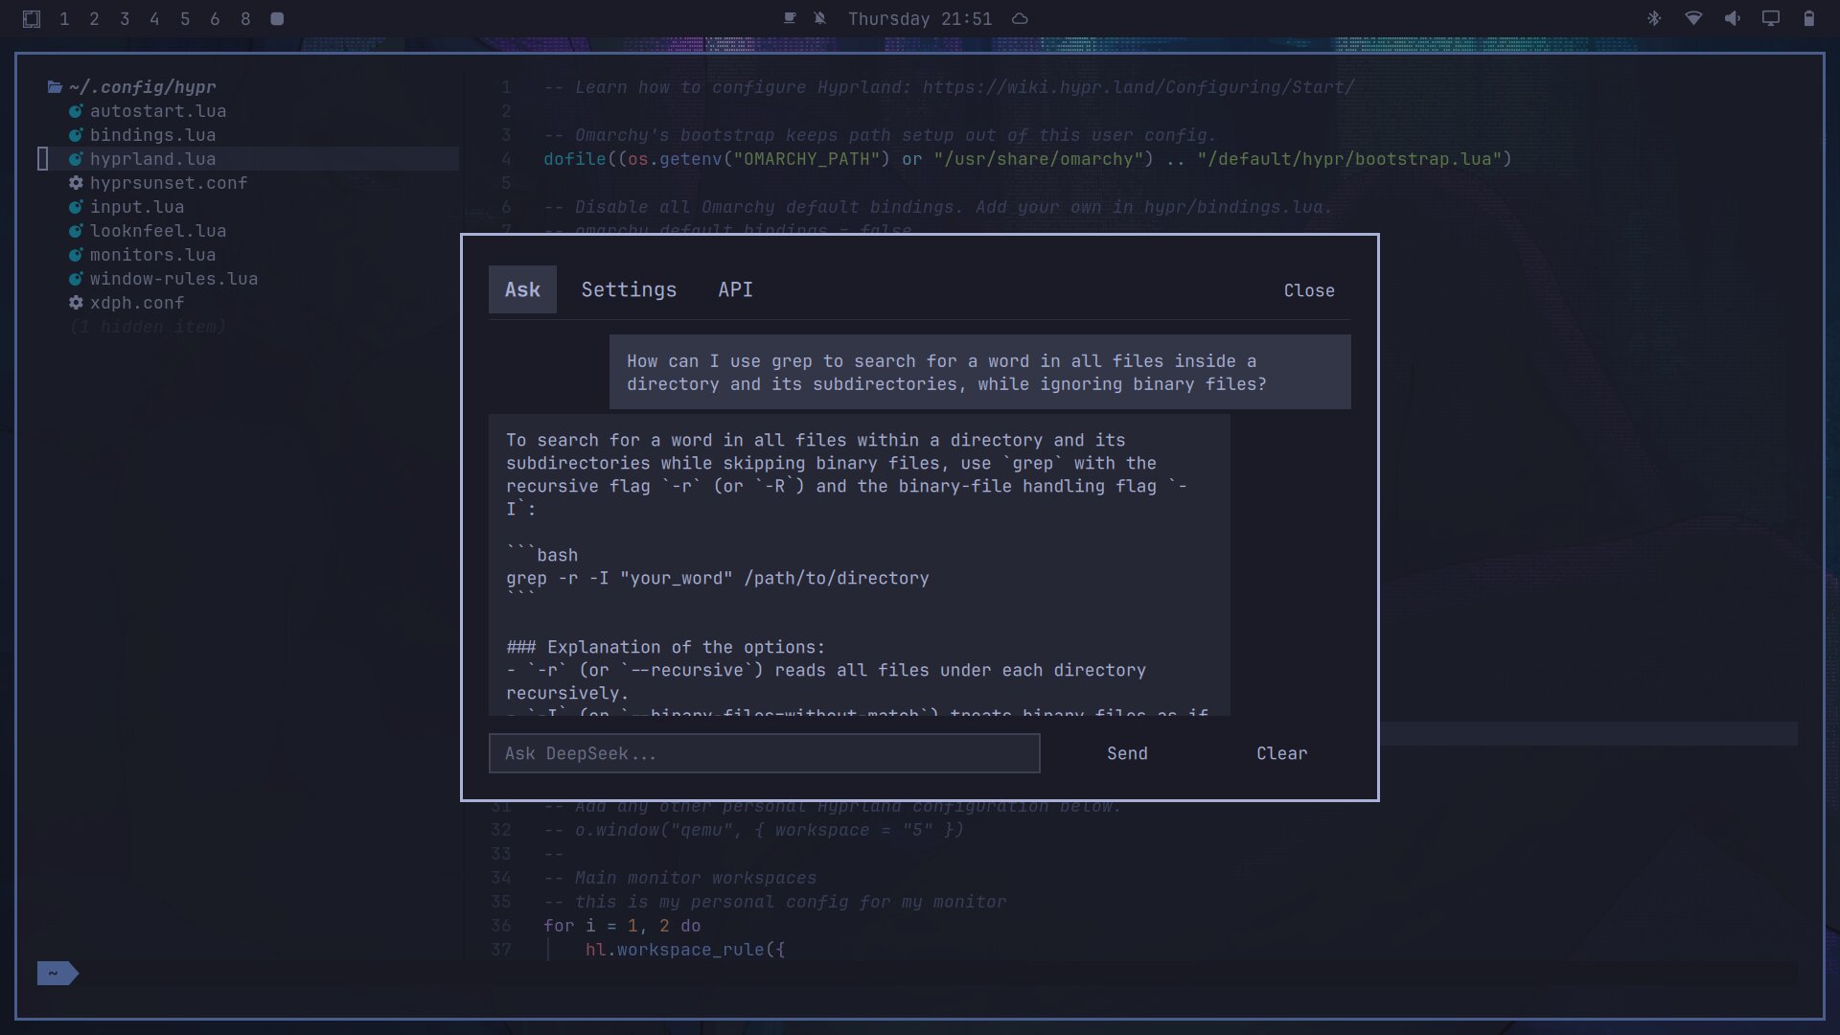This screenshot has width=1840, height=1035.
Task: Switch to workspace 5
Action: click(185, 18)
